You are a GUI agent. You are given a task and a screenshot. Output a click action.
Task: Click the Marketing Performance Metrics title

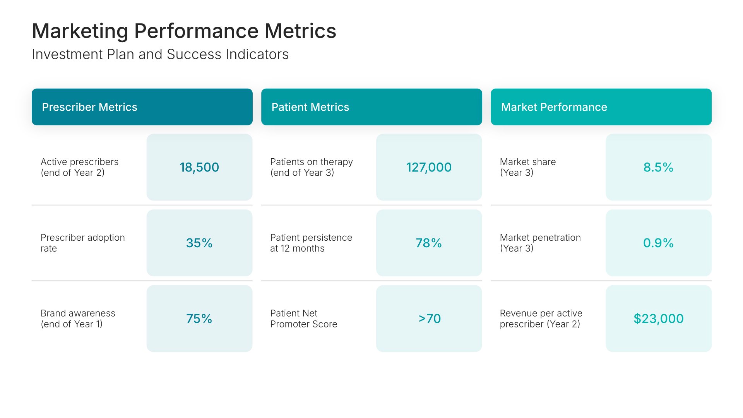click(184, 31)
